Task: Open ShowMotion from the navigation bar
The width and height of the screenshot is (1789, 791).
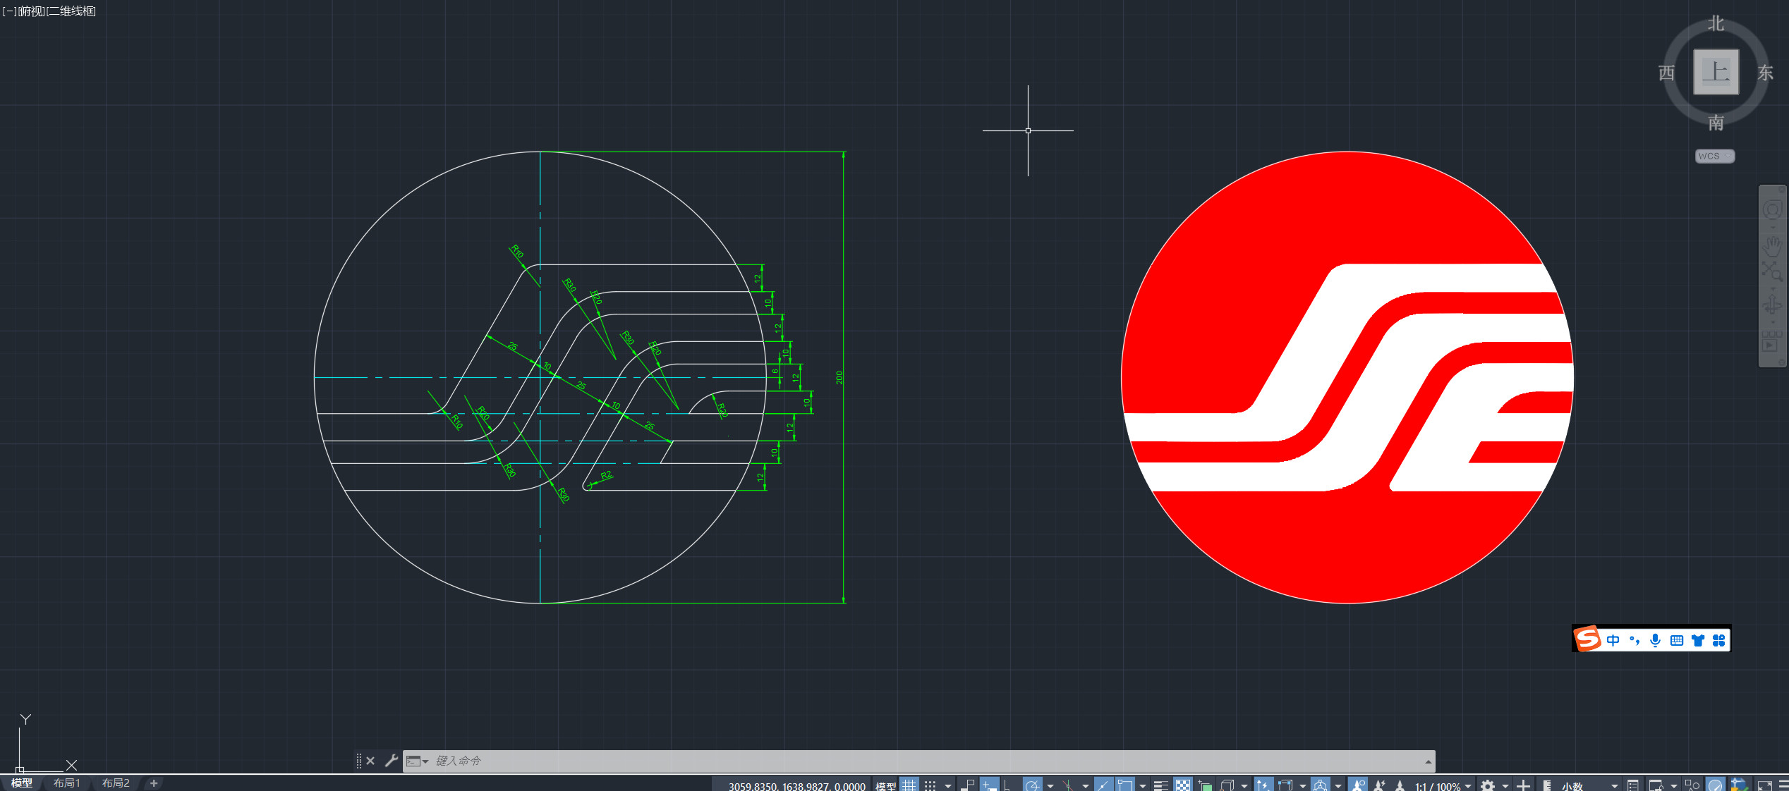Action: [x=1772, y=344]
